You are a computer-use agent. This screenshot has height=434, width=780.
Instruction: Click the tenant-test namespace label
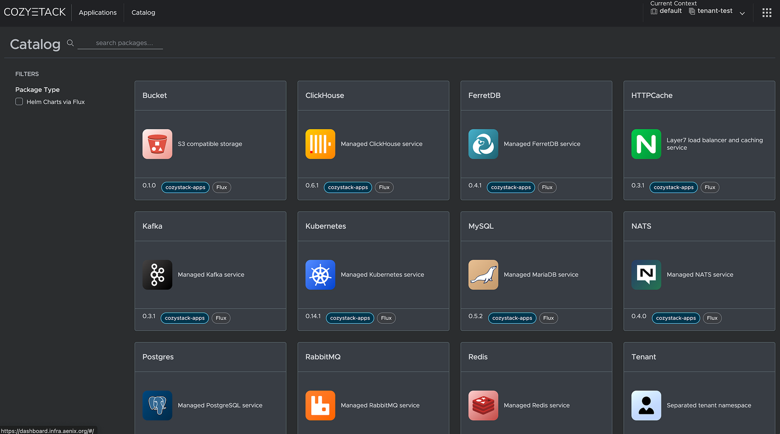[715, 11]
